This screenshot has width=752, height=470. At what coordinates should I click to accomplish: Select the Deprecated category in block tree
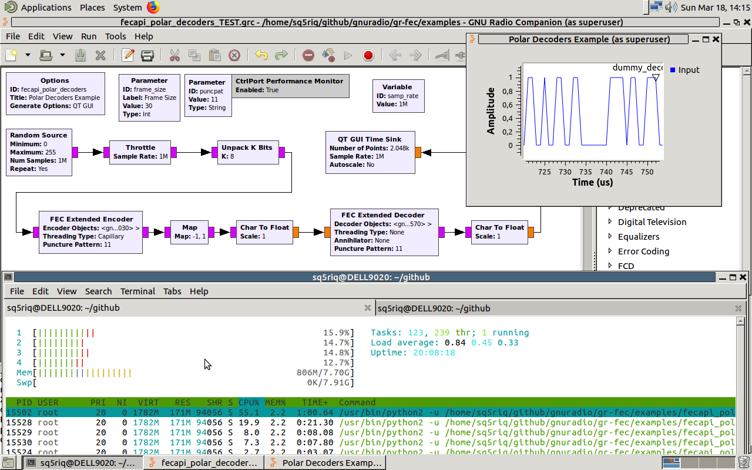pyautogui.click(x=642, y=208)
